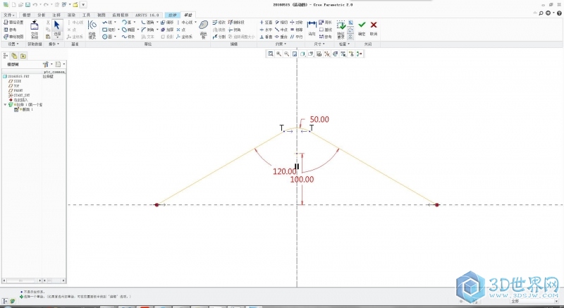Click the Reference (参考) dimension tool
This screenshot has height=308, width=564.
point(326,37)
